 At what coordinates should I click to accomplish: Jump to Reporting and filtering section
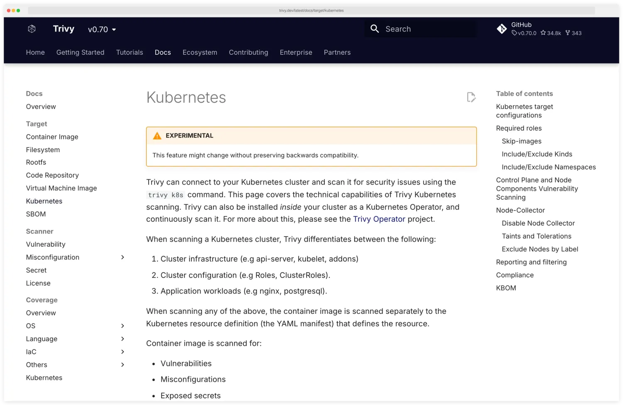tap(531, 262)
